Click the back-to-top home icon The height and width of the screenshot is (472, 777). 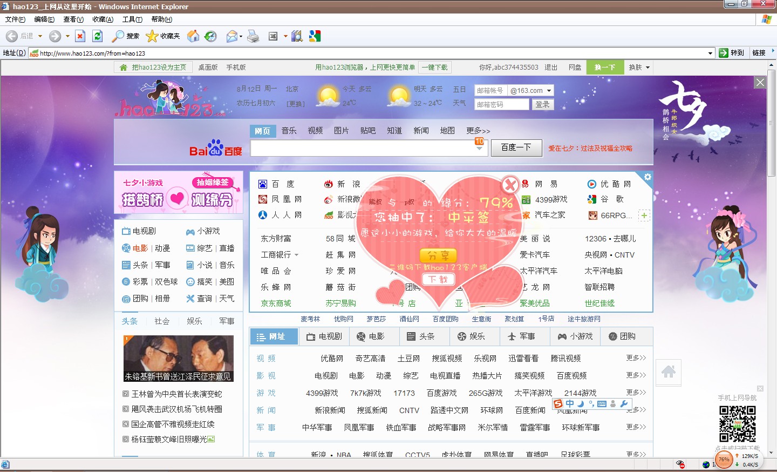click(x=669, y=372)
